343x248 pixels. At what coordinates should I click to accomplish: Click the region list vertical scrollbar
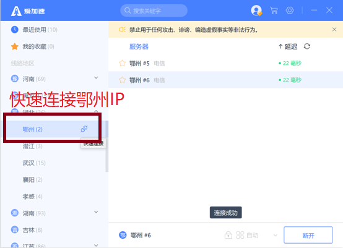tap(106, 146)
